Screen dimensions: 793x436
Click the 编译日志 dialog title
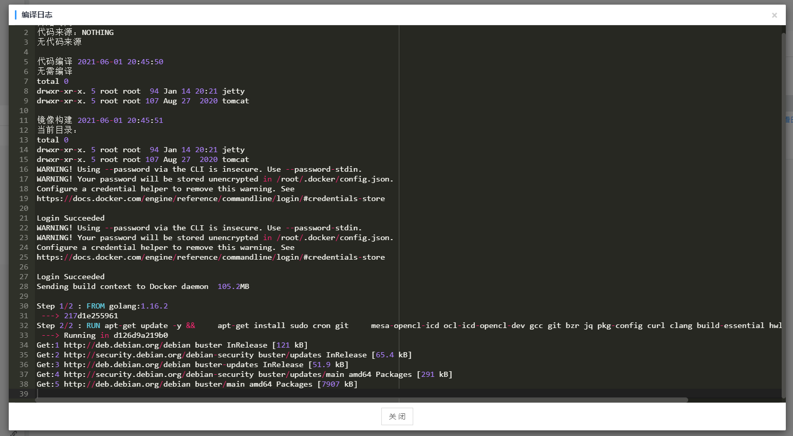tap(37, 15)
